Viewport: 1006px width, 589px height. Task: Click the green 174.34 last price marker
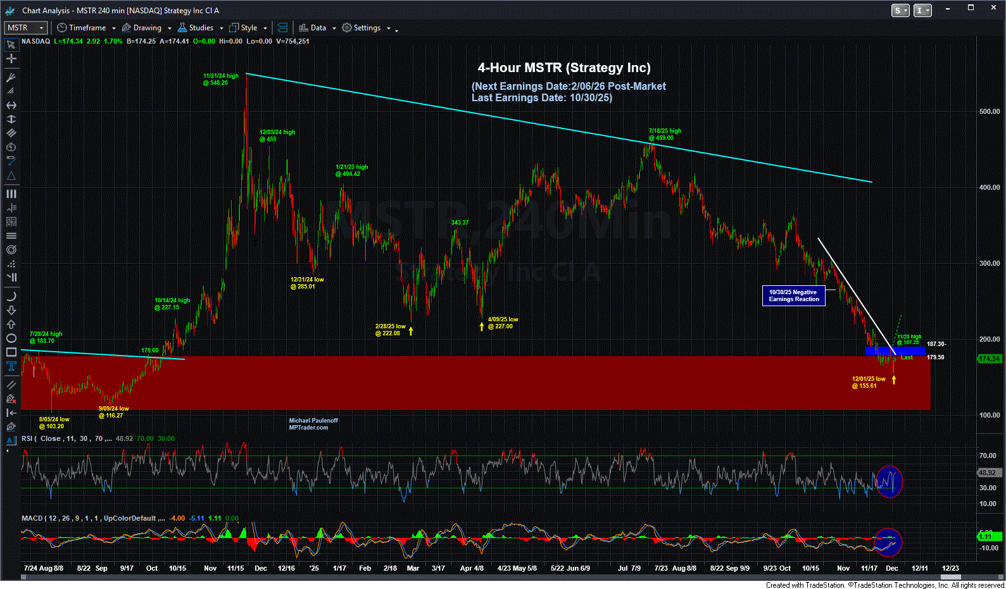tap(989, 359)
